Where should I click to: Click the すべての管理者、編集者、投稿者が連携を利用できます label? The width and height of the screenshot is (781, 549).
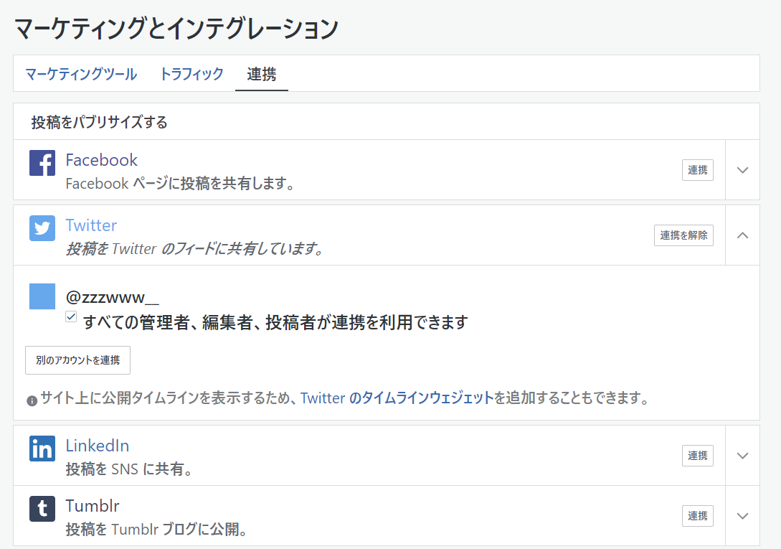click(275, 322)
